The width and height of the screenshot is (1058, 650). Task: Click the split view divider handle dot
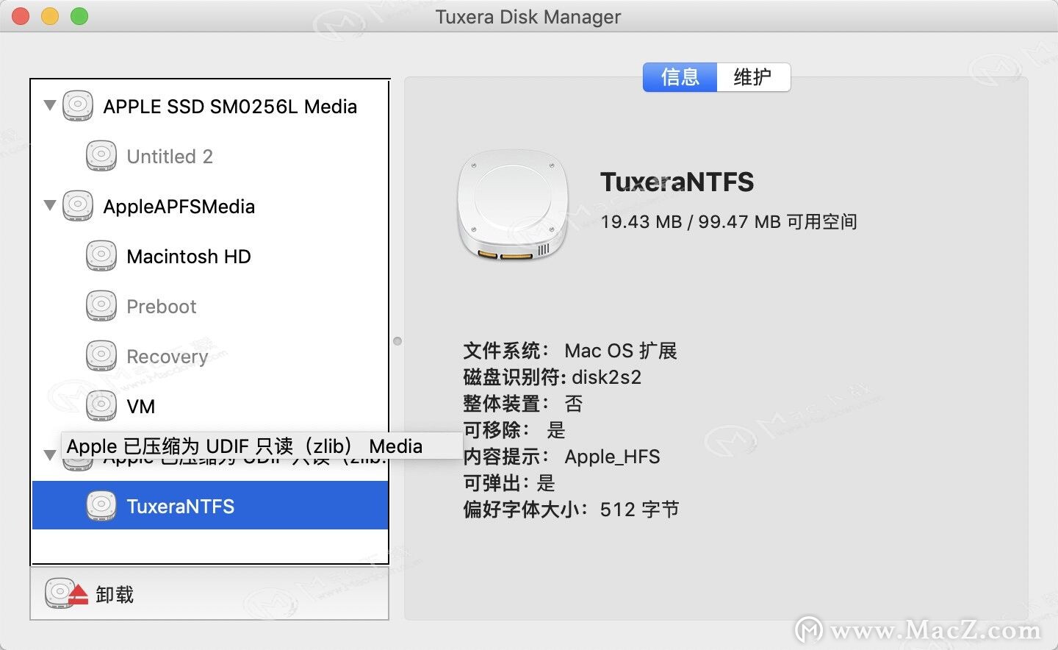pos(397,341)
